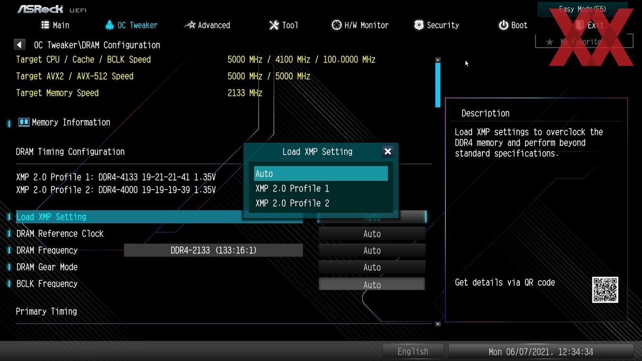Select the DRAM Frequency label

click(x=47, y=250)
